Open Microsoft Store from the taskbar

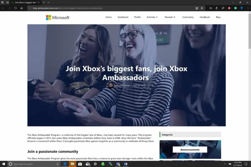(80, 164)
